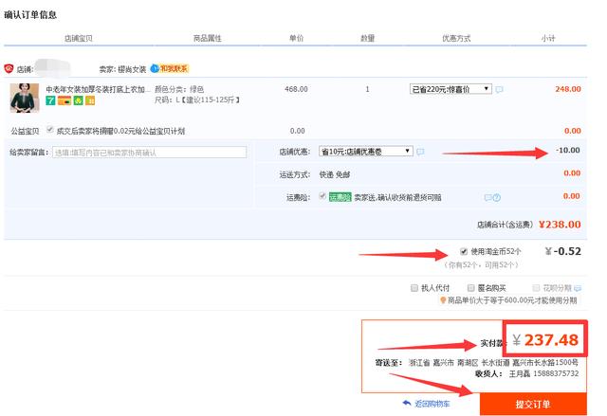The image size is (607, 416).
Task: Click the ¥237.48 final payment amount
Action: pyautogui.click(x=545, y=340)
